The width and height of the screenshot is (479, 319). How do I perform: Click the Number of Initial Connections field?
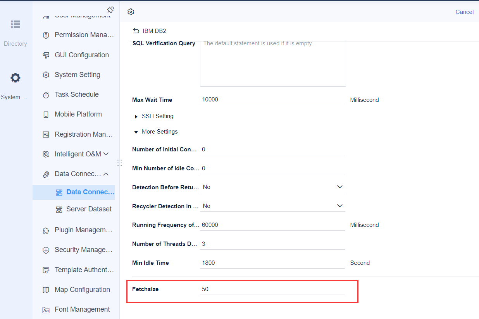click(x=272, y=149)
